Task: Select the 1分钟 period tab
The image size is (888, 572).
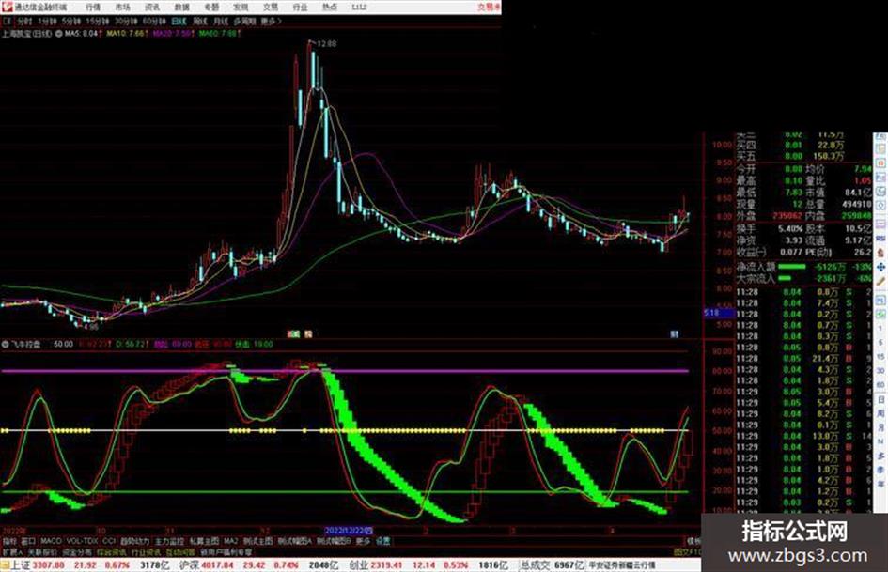Action: 47,22
